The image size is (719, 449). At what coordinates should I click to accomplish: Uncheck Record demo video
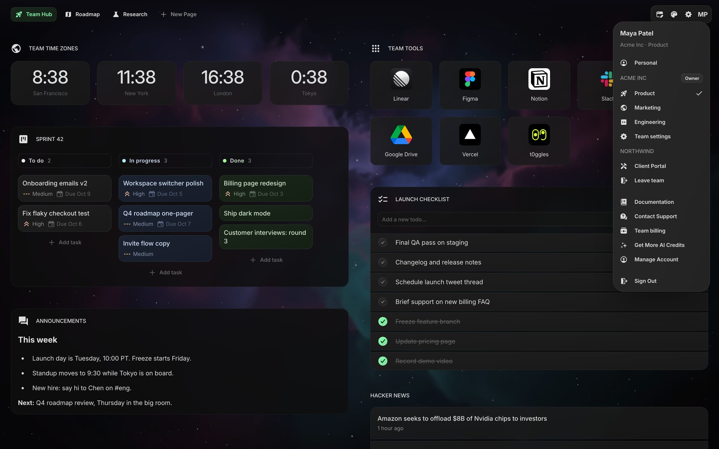point(383,361)
